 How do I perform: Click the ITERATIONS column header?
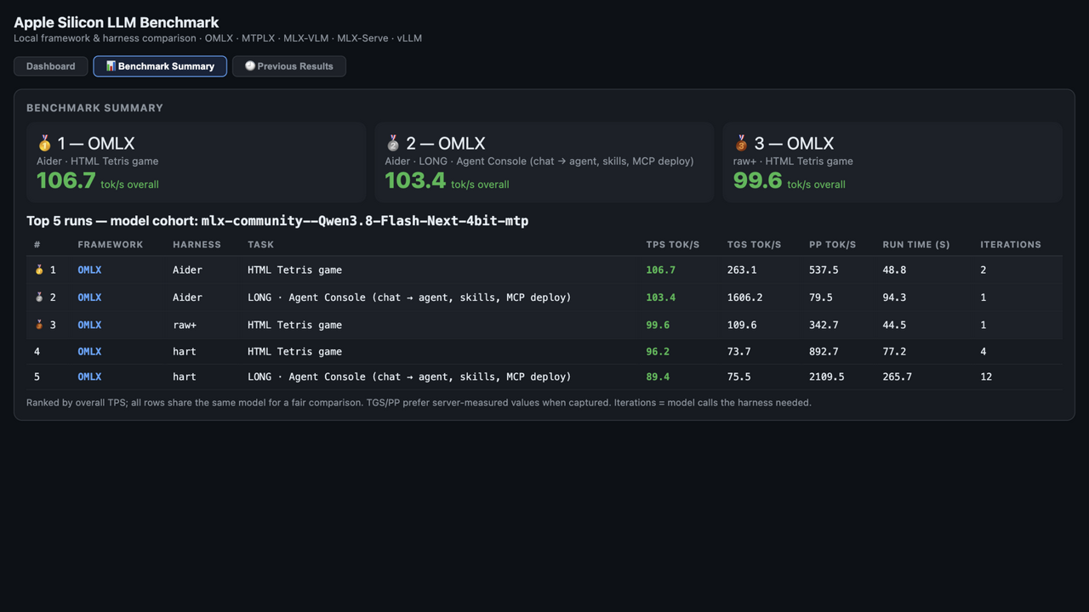click(x=1011, y=245)
